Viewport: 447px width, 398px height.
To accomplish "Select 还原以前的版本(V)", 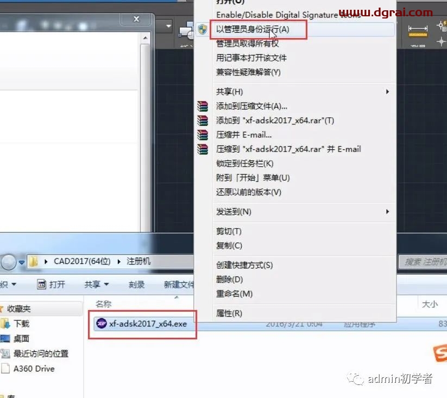I will click(249, 192).
